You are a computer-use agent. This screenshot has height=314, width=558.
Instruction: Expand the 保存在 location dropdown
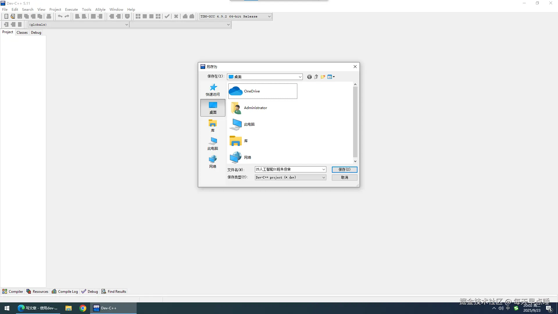point(300,77)
